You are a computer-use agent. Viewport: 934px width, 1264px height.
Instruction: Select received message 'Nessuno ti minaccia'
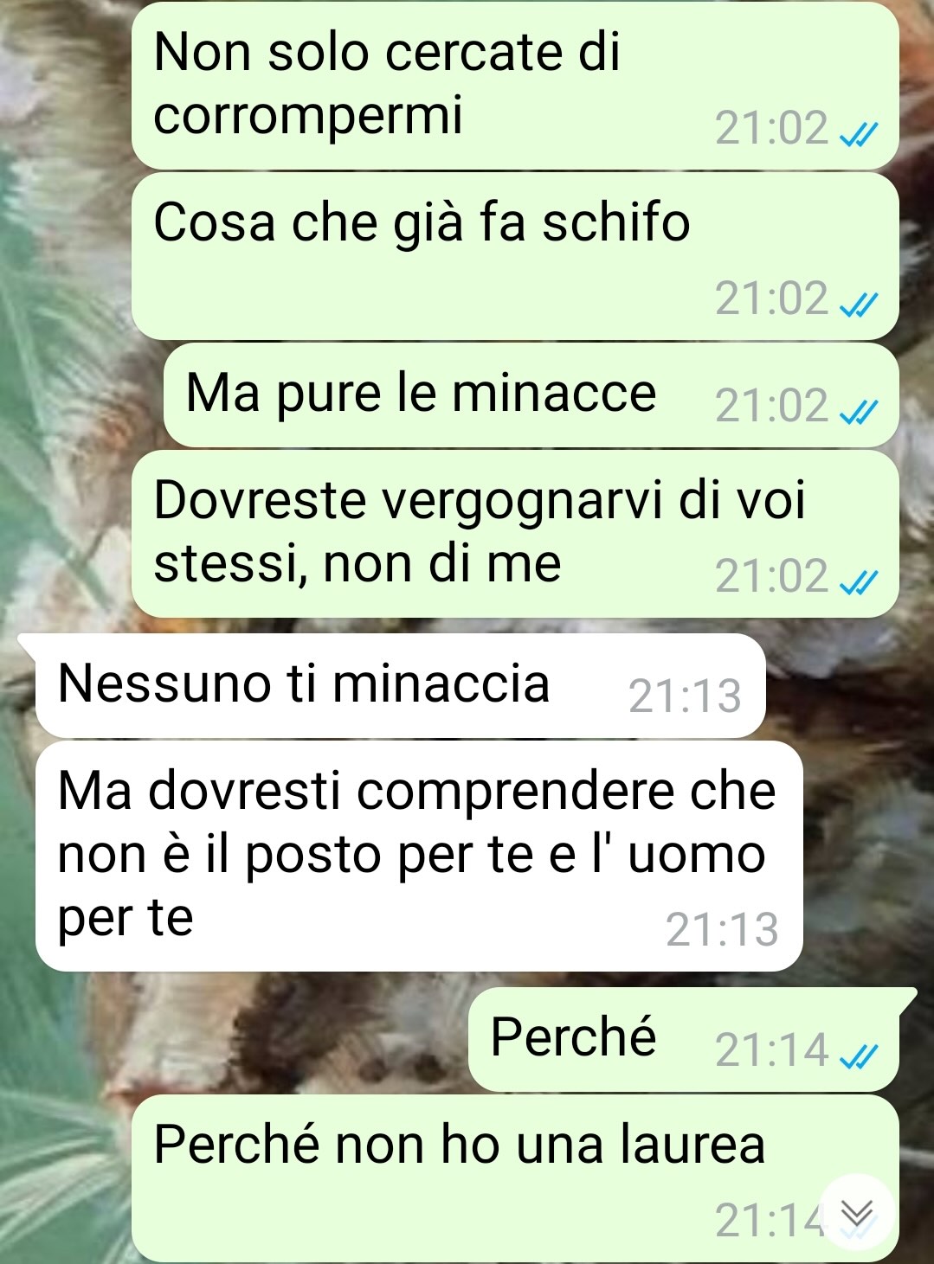tap(400, 686)
